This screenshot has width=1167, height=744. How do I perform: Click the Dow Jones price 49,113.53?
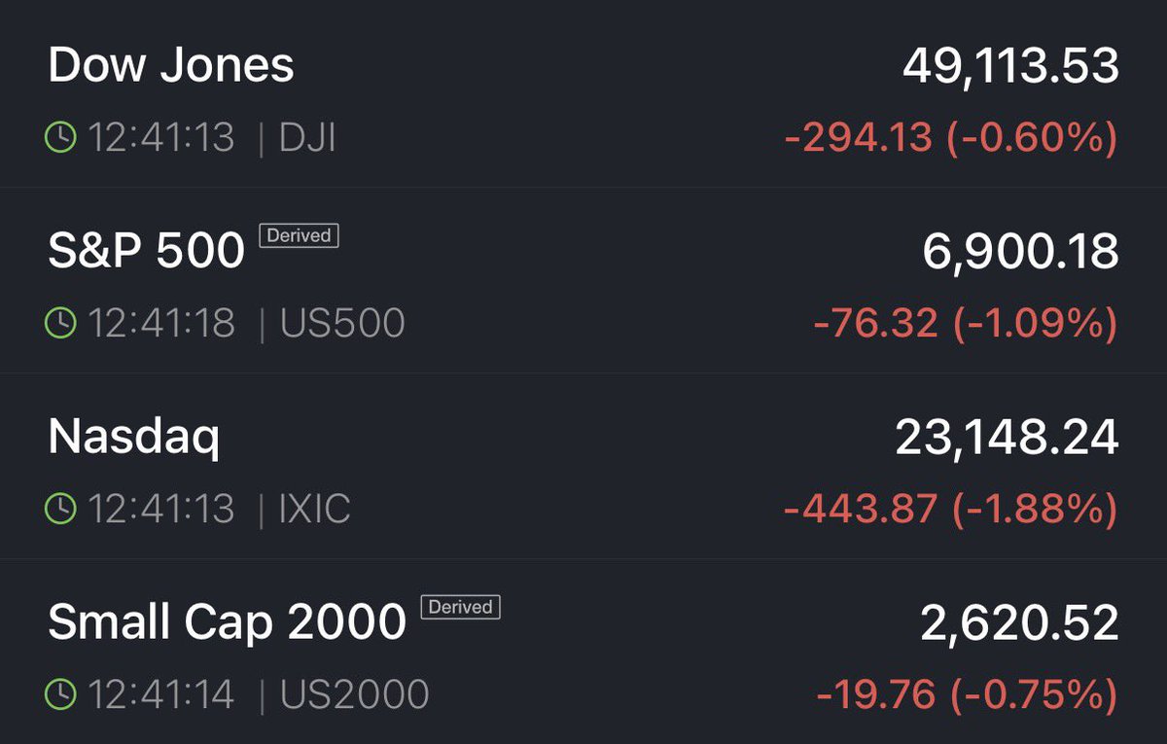[1010, 66]
